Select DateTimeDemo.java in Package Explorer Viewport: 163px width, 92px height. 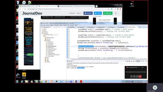[x=52, y=46]
